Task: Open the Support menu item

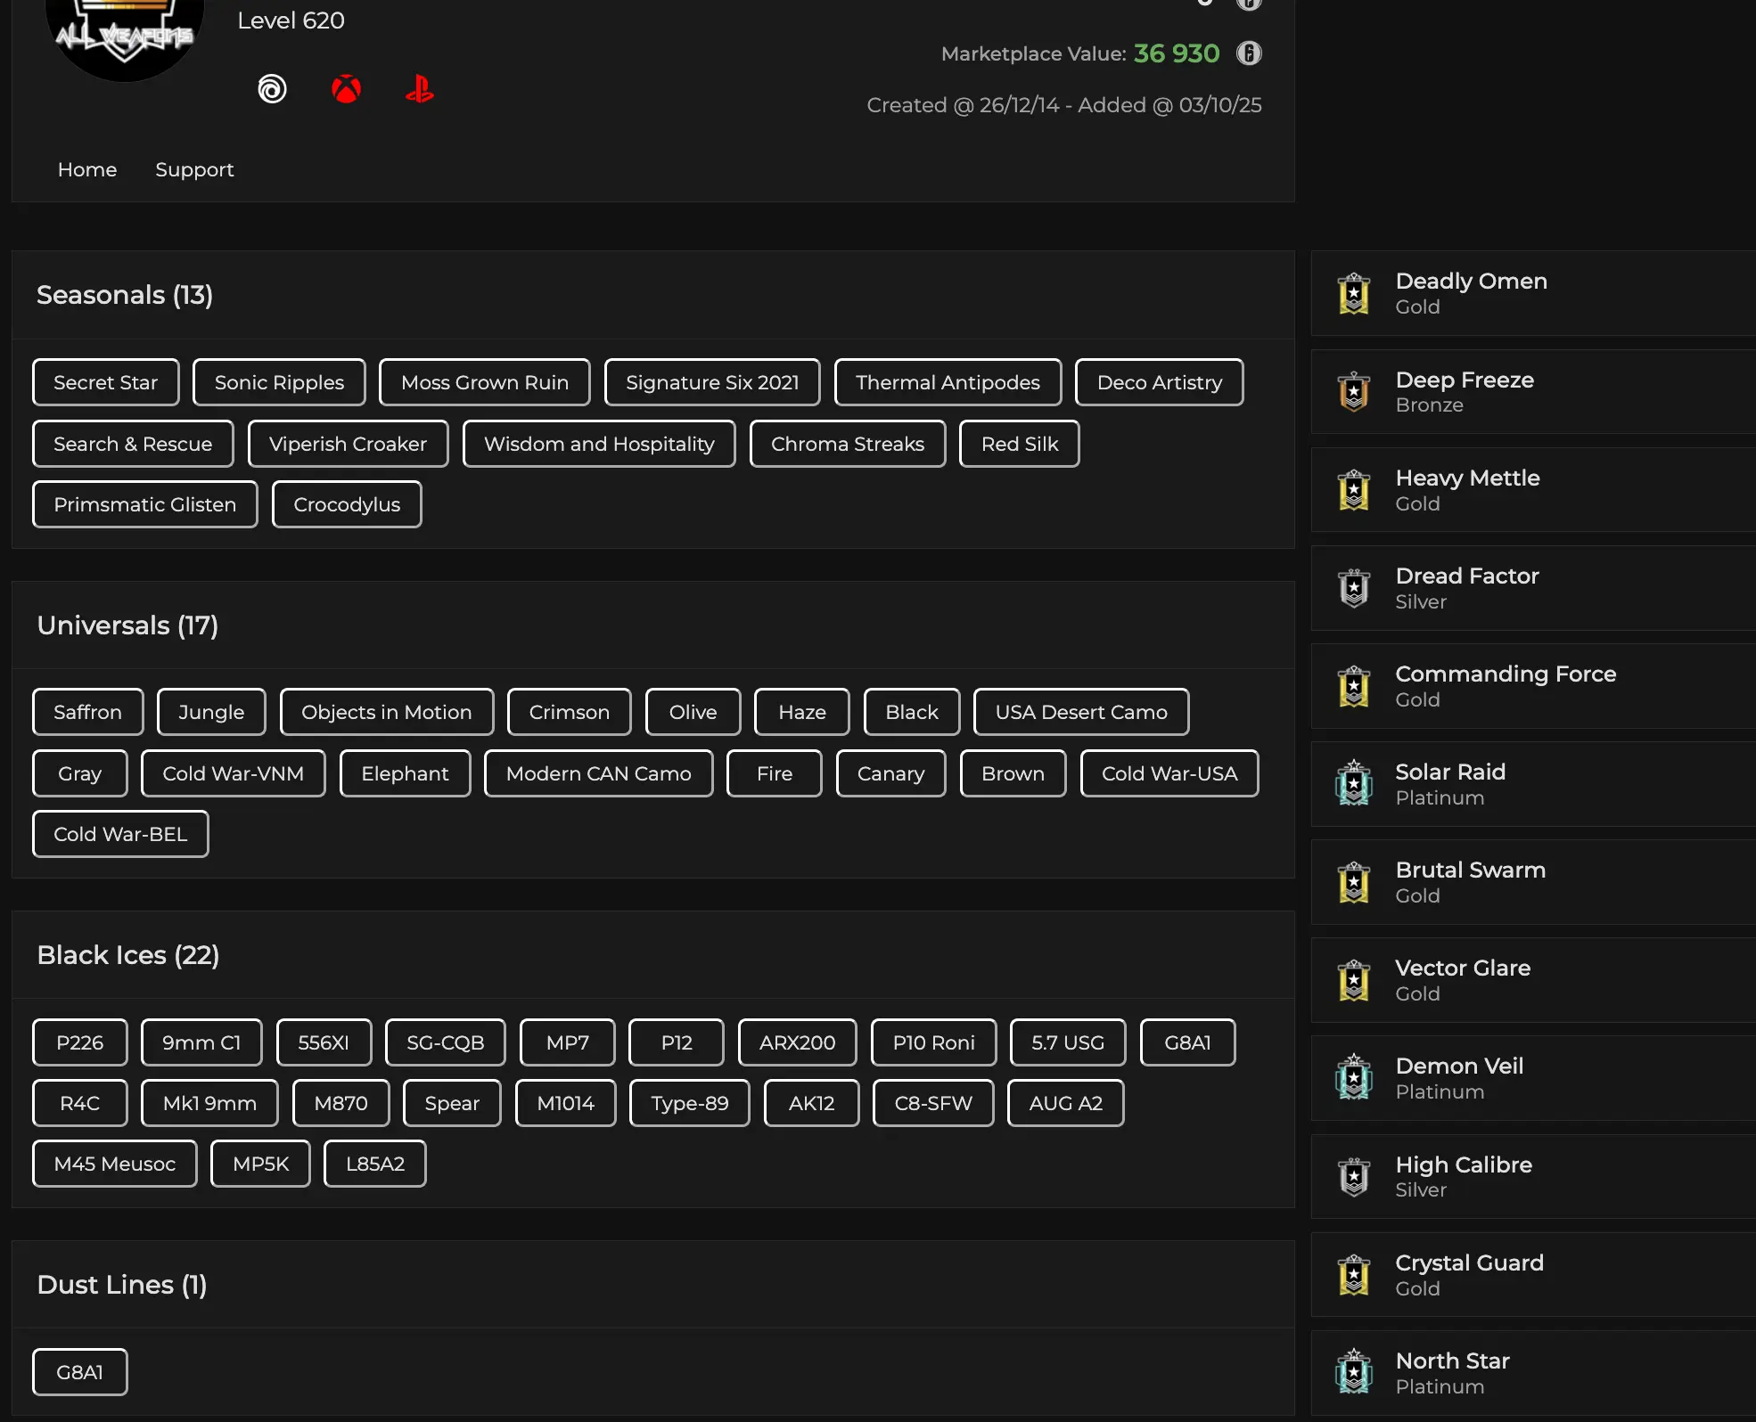Action: (194, 169)
